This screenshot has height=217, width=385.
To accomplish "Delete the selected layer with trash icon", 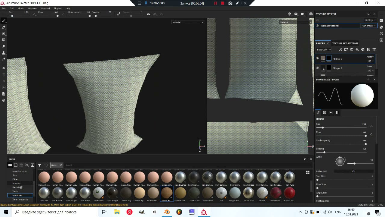I will tap(374, 49).
